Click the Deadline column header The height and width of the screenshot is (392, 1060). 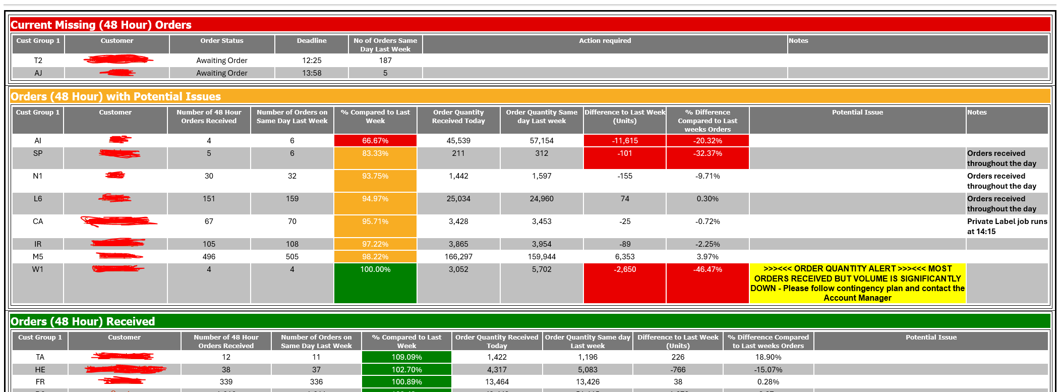(x=312, y=44)
